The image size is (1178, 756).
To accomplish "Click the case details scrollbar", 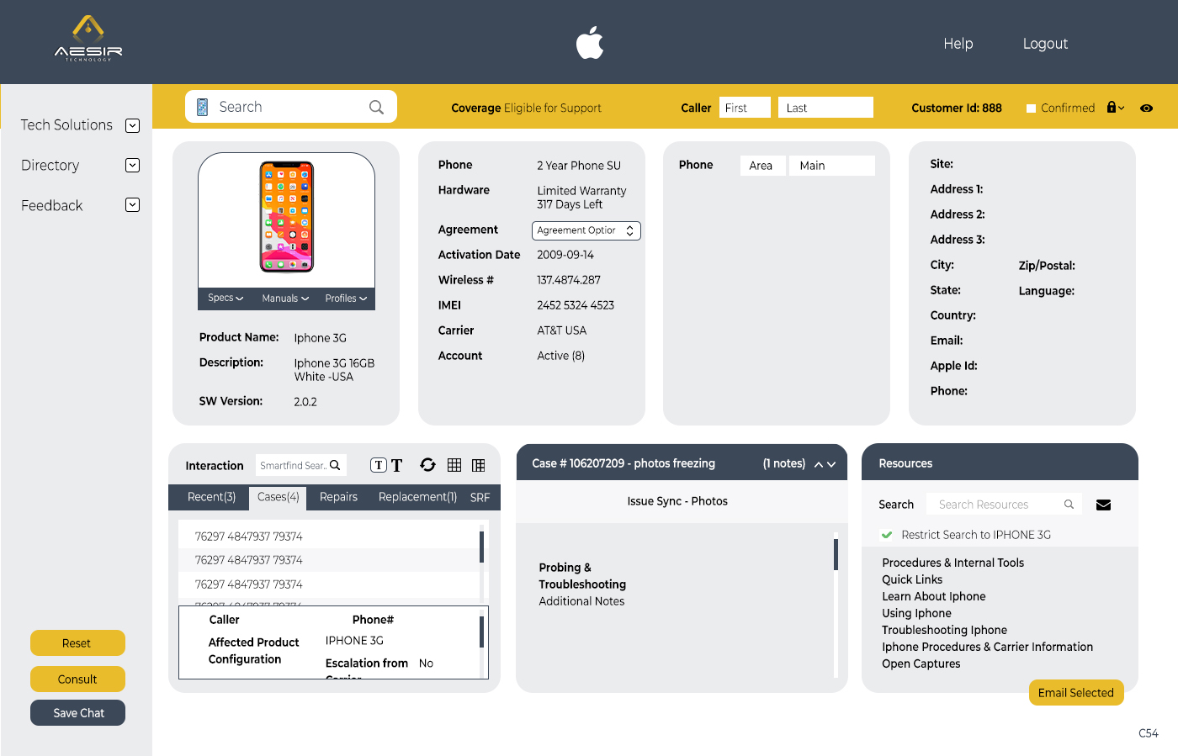I will point(481,632).
